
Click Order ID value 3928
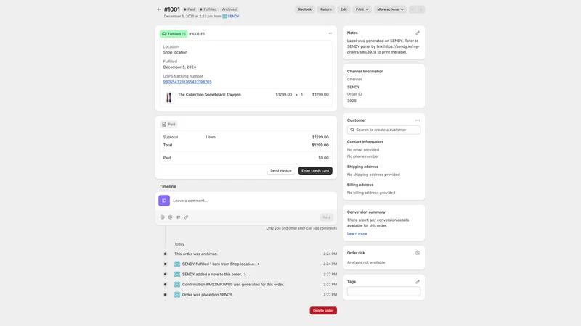352,101
